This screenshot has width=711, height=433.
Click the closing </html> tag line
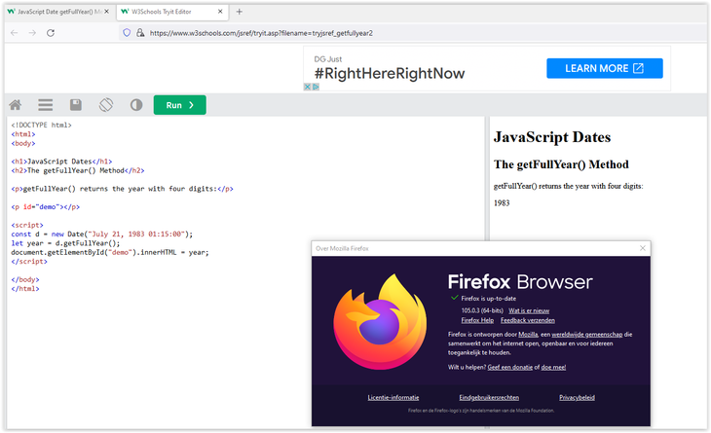[x=25, y=289]
